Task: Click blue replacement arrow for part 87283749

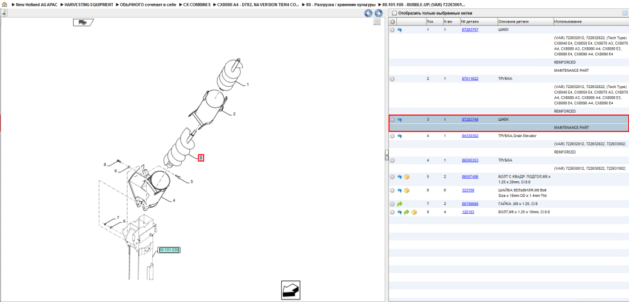Action: pos(399,120)
